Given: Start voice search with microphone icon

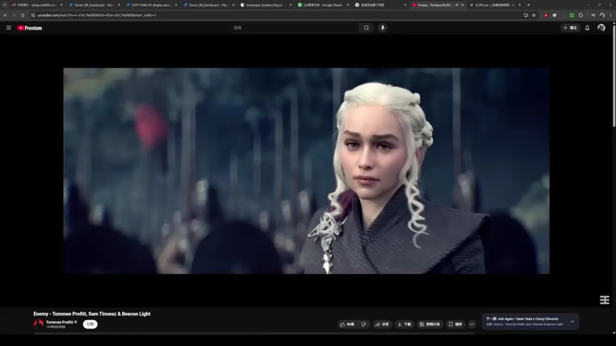Looking at the screenshot, I should coord(383,28).
